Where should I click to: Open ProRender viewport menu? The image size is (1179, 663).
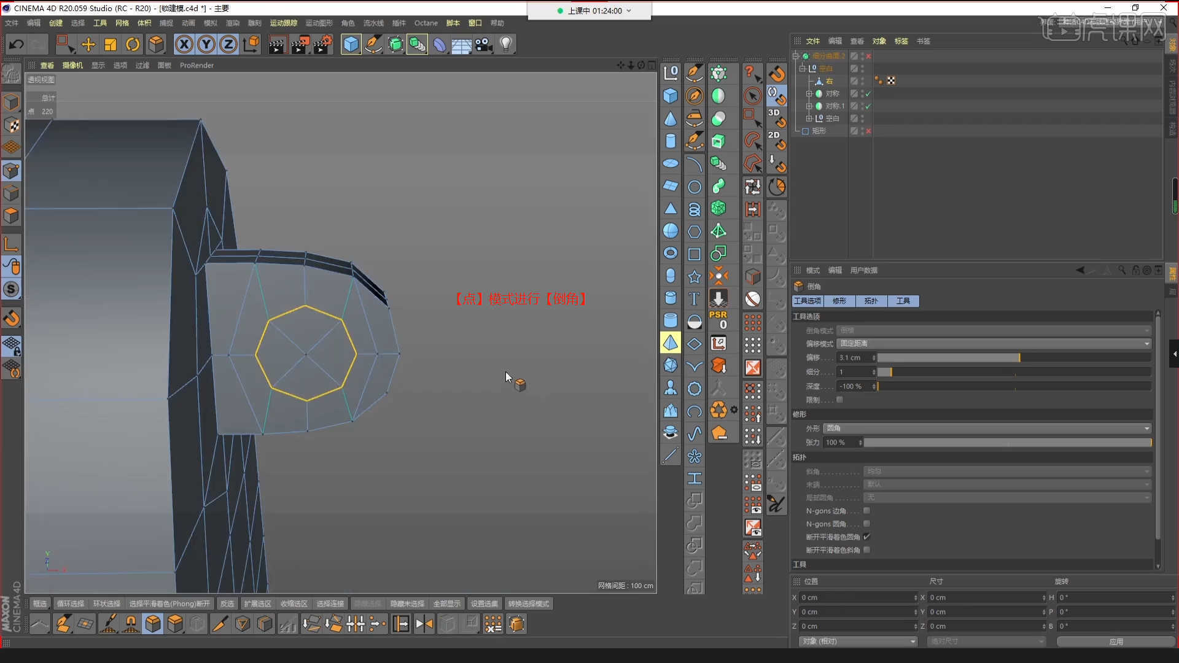point(196,66)
